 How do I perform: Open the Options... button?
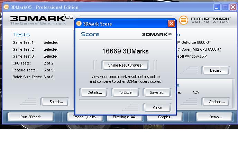217,102
